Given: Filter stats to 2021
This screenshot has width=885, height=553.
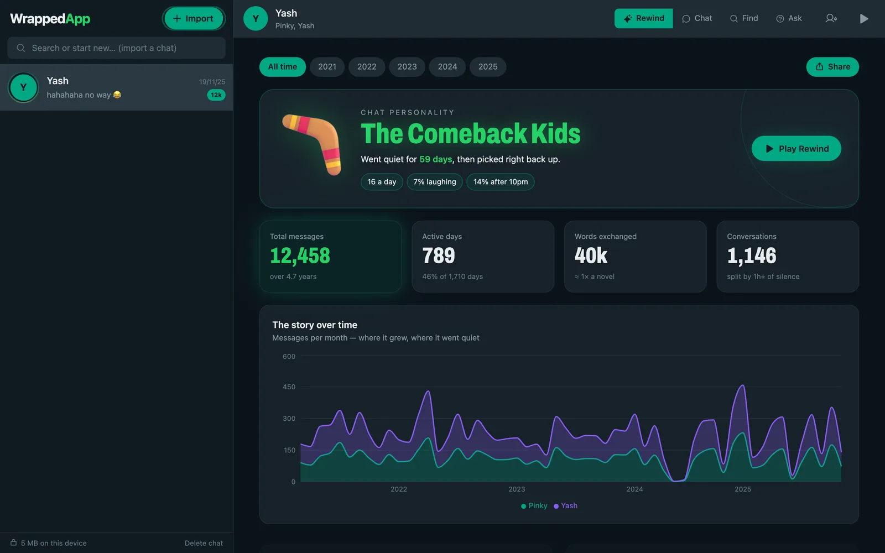Looking at the screenshot, I should click(327, 67).
